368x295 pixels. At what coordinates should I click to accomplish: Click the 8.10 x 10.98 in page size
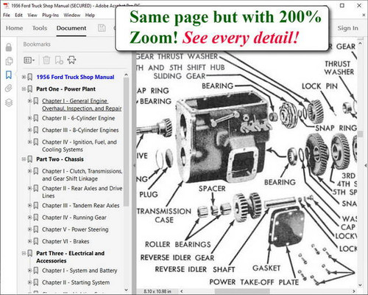(x=158, y=291)
